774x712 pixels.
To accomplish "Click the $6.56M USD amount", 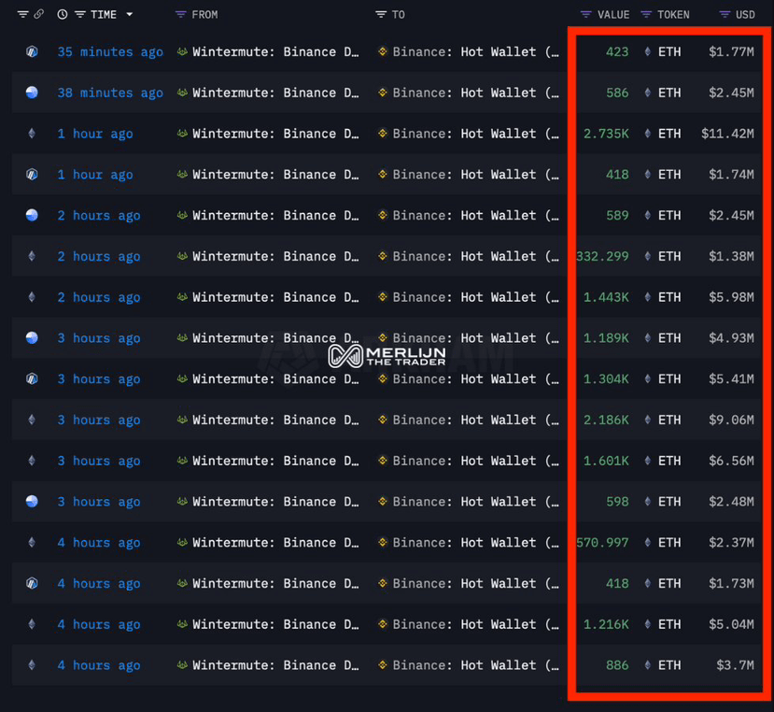I will point(732,461).
